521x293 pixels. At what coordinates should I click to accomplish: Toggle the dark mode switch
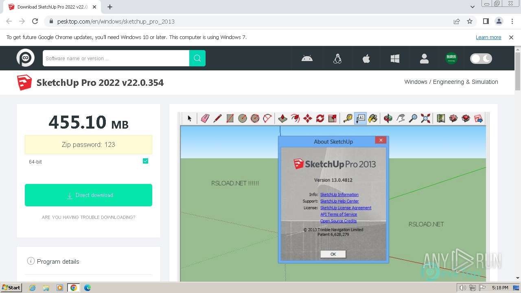click(x=481, y=59)
